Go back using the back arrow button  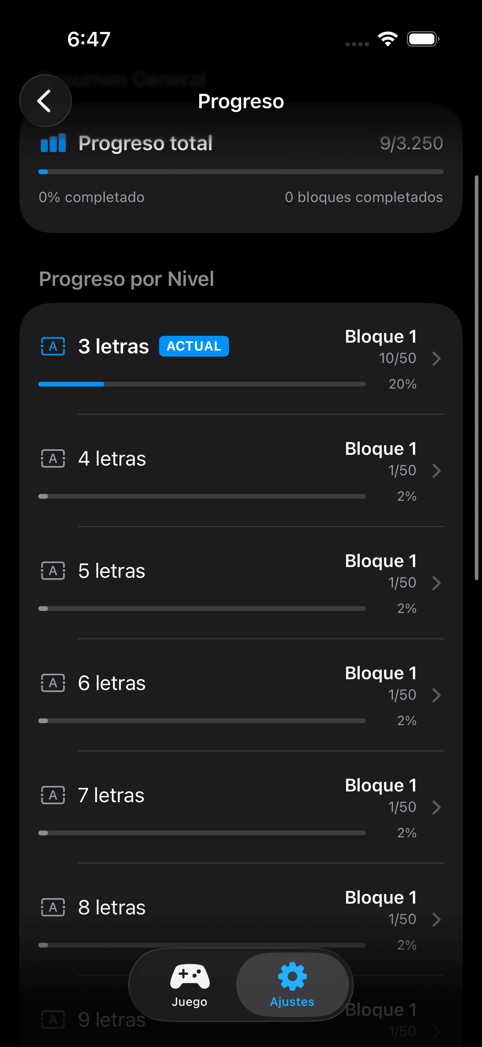pos(45,101)
